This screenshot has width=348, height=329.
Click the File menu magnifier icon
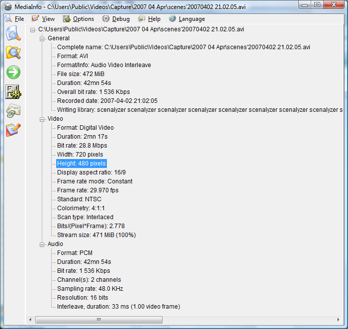(x=8, y=18)
